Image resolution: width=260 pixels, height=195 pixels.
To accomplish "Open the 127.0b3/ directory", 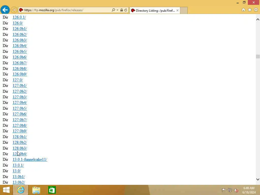I will tap(20, 97).
